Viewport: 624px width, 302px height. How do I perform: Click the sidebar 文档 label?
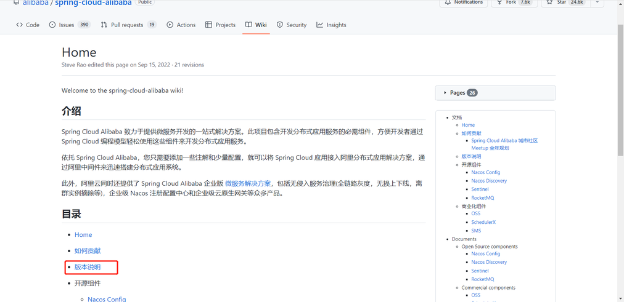click(457, 117)
